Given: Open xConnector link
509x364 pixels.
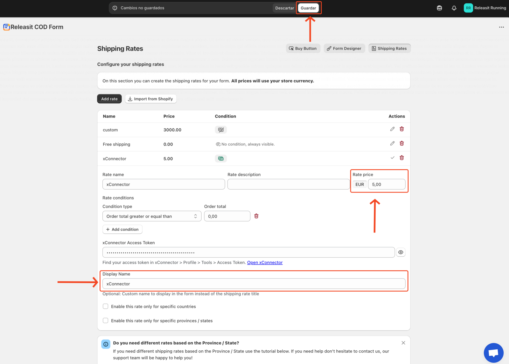Looking at the screenshot, I should pos(265,262).
